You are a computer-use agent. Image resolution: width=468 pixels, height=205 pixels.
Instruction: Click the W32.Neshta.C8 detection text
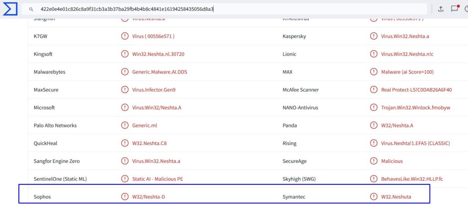pos(149,143)
